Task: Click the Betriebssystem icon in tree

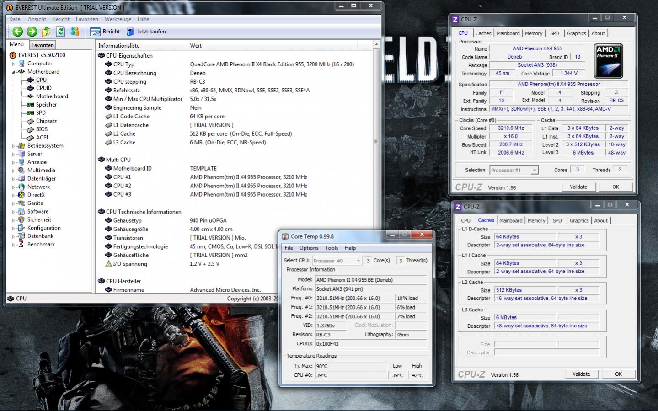Action: coord(21,146)
